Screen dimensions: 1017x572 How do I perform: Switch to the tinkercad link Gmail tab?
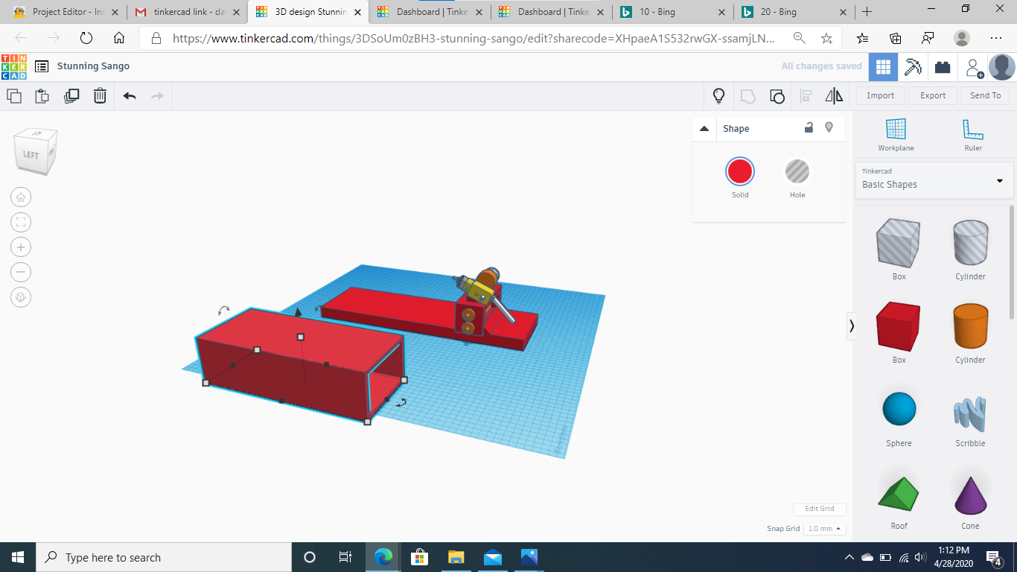pyautogui.click(x=186, y=12)
